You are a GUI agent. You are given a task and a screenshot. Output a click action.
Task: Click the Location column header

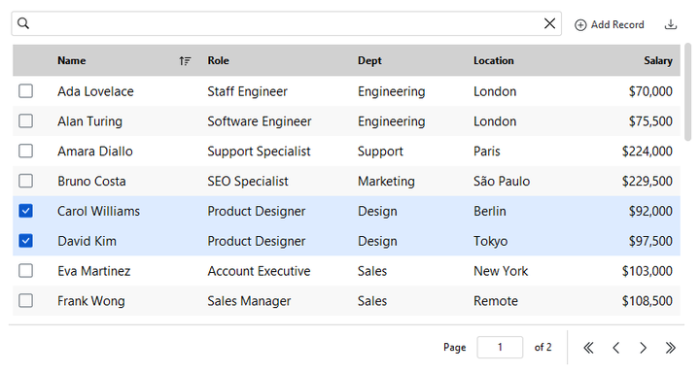tap(494, 60)
